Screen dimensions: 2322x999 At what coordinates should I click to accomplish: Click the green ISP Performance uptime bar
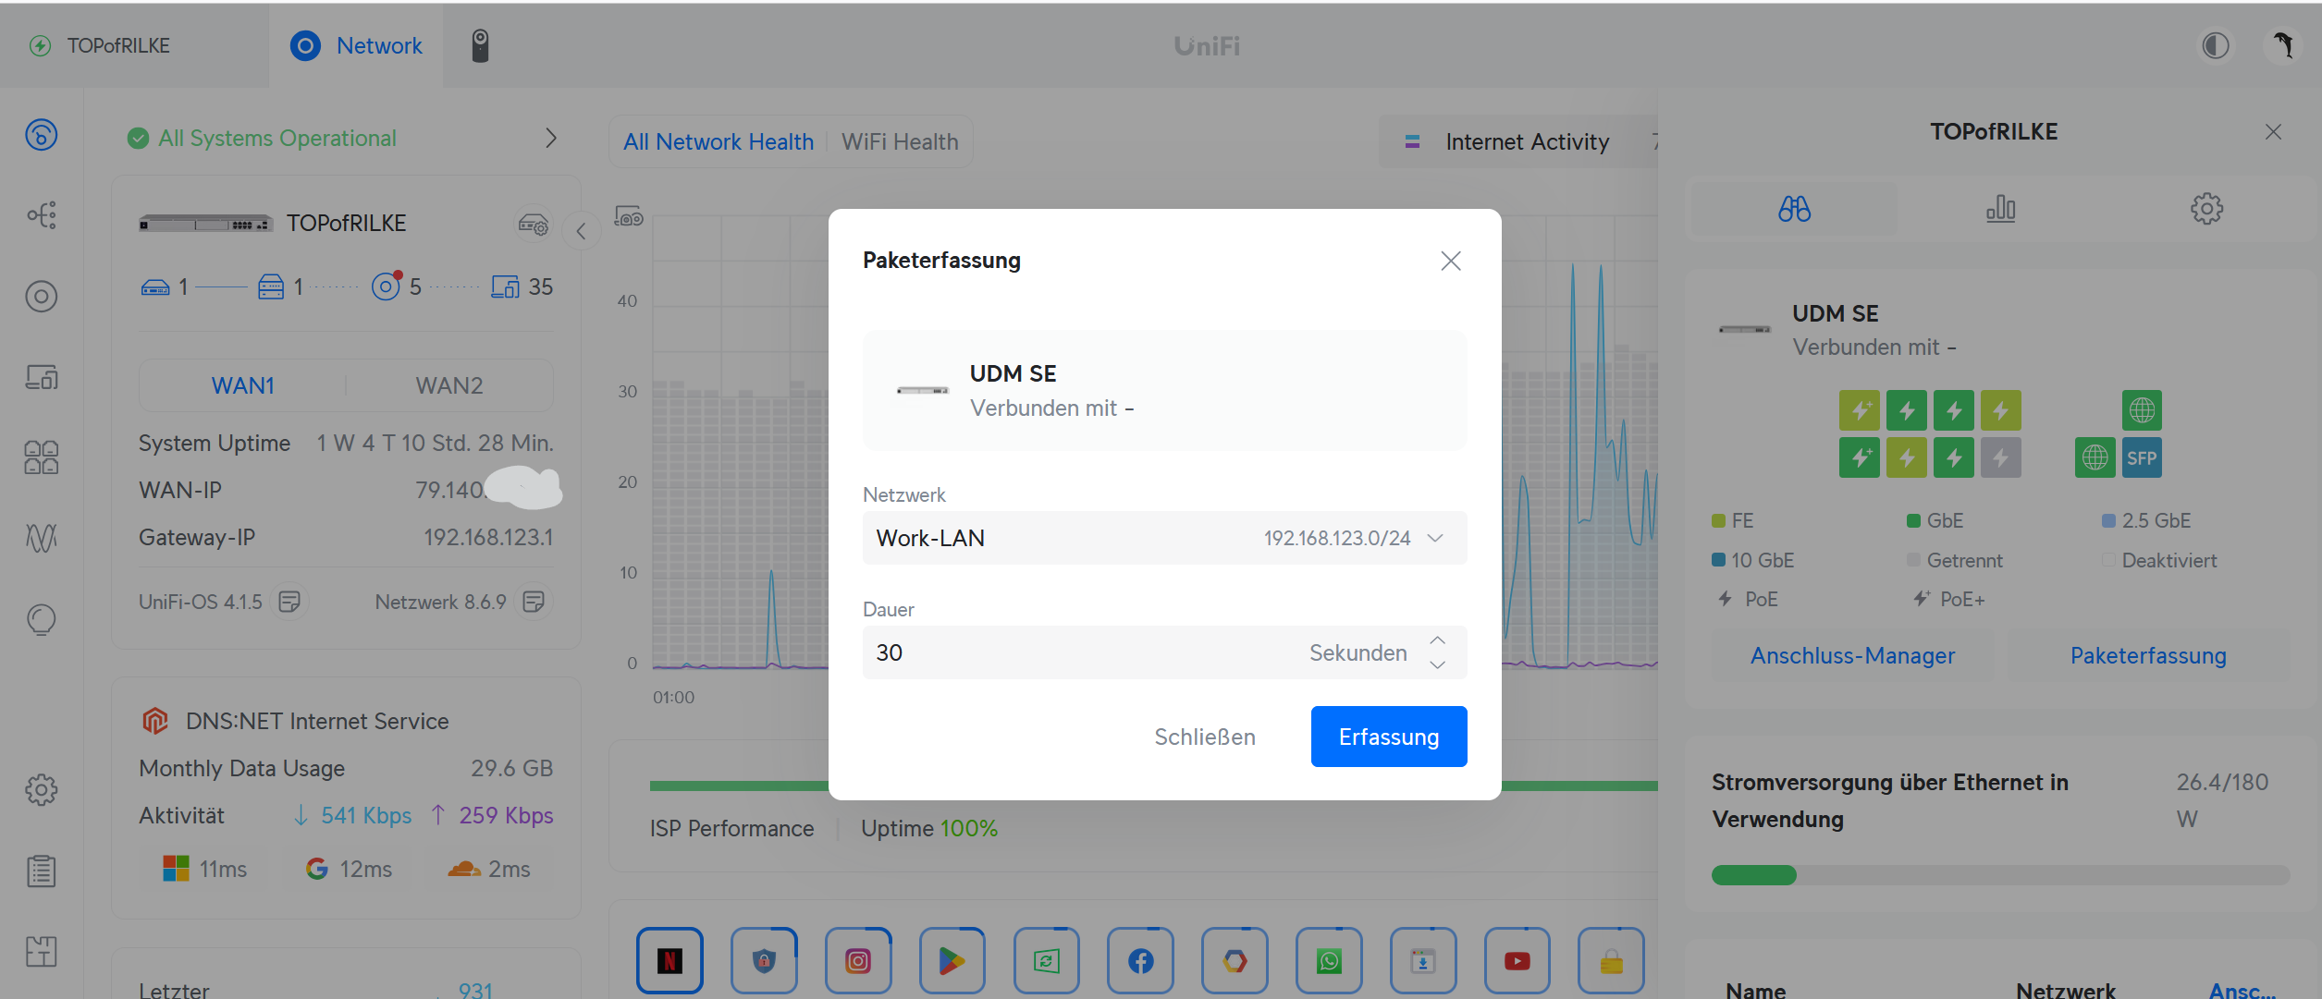pyautogui.click(x=1154, y=786)
